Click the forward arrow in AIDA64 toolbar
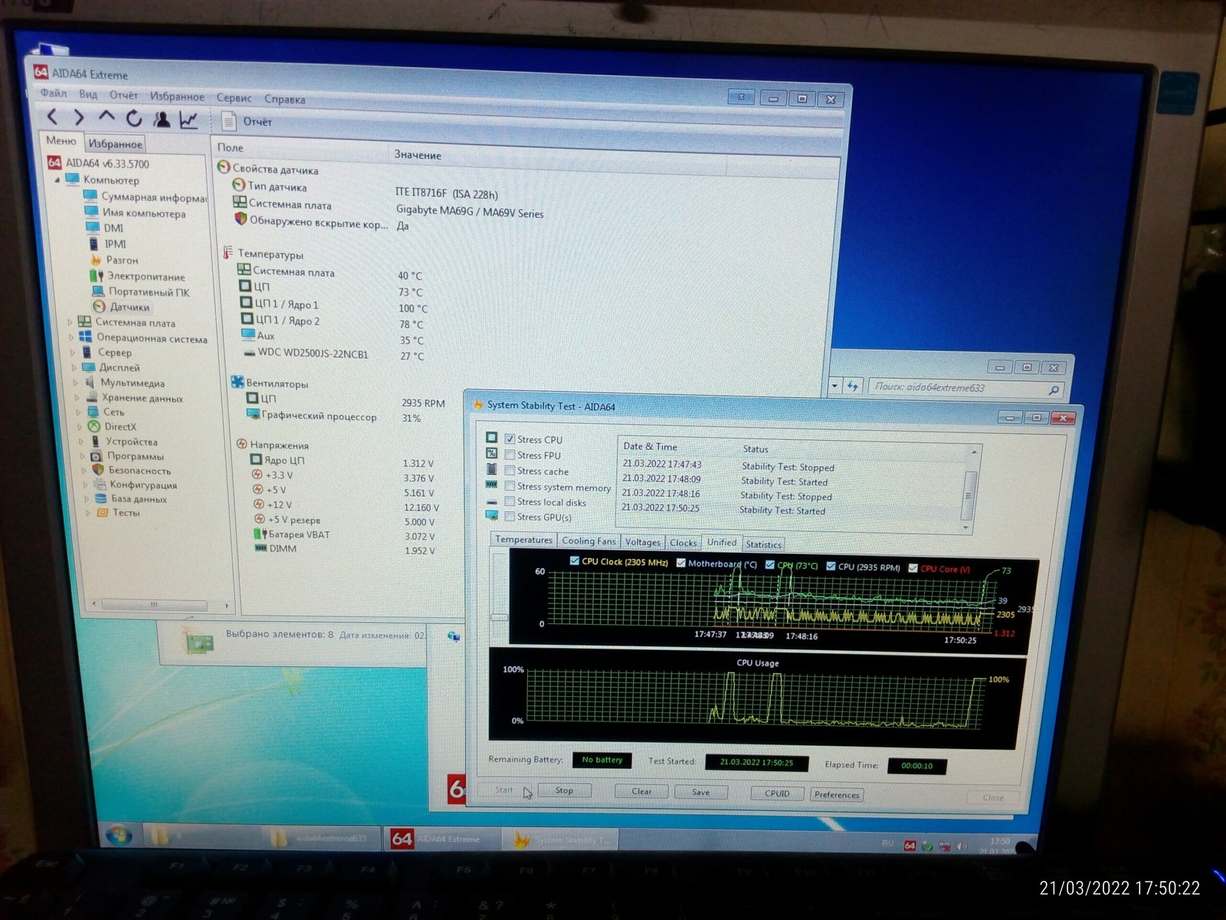The image size is (1226, 920). tap(78, 117)
